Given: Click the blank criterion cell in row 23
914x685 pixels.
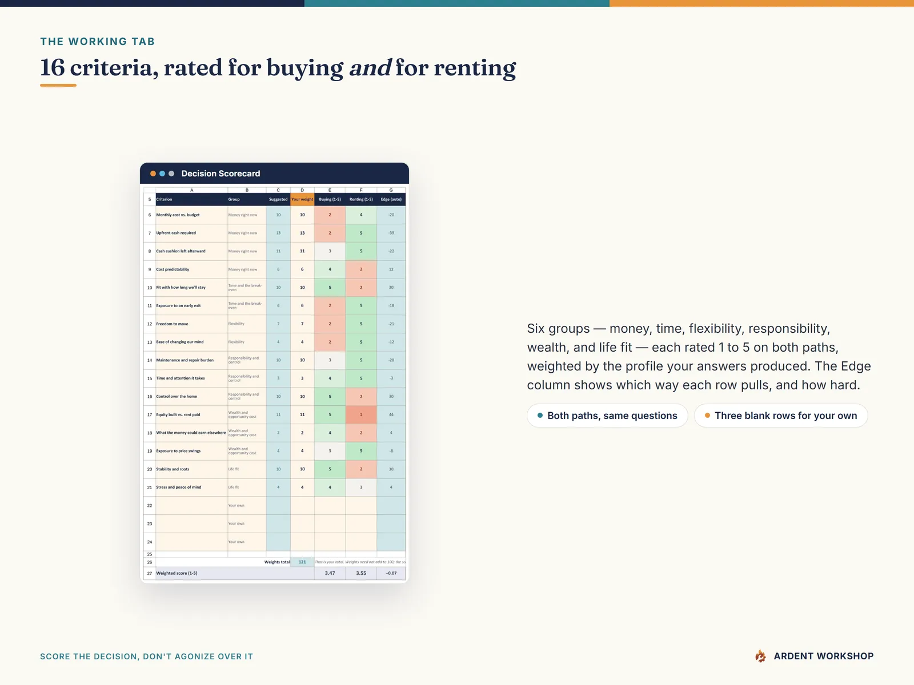Looking at the screenshot, I should click(191, 524).
